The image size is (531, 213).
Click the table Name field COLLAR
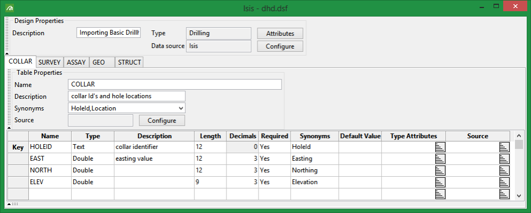click(x=175, y=84)
